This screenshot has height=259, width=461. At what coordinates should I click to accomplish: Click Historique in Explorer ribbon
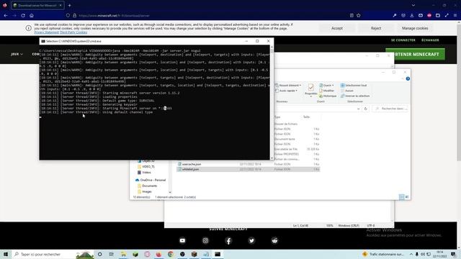[x=328, y=96]
